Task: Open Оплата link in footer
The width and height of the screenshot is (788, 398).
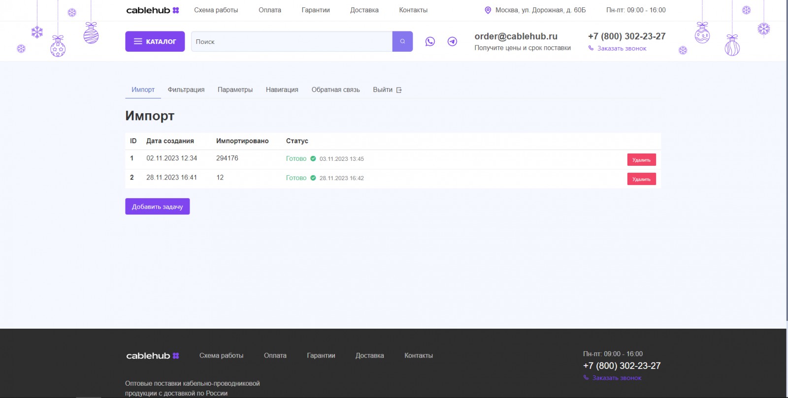Action: [x=275, y=355]
